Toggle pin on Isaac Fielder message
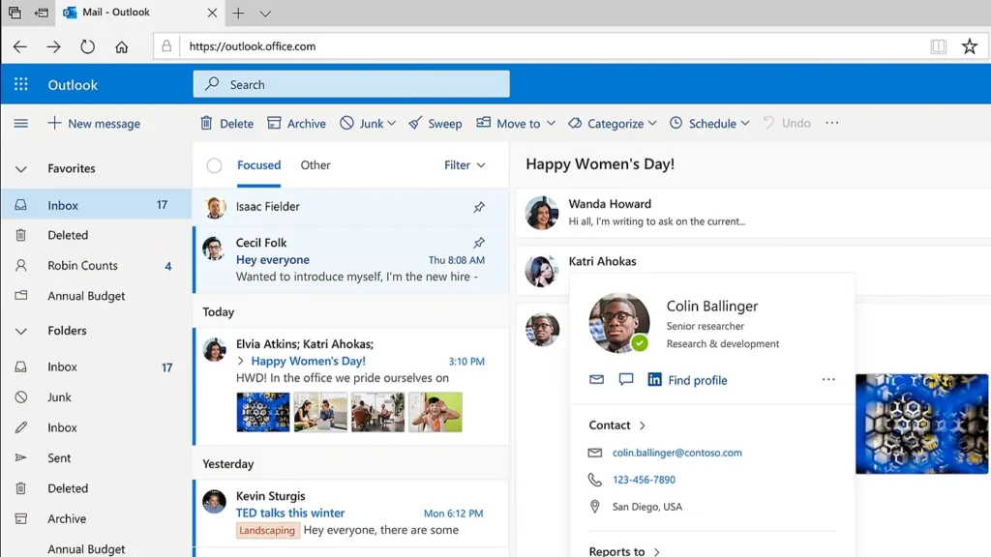Screen dimensions: 991x557 point(478,207)
